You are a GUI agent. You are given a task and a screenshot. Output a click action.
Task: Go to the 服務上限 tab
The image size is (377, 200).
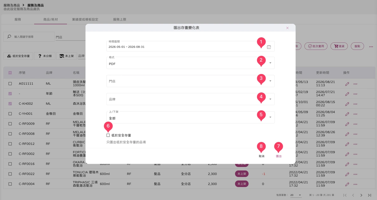tap(120, 19)
